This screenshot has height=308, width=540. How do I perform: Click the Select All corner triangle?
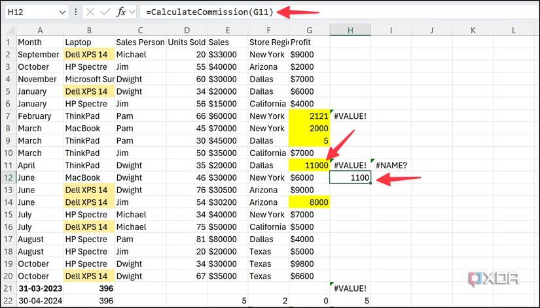(10, 30)
